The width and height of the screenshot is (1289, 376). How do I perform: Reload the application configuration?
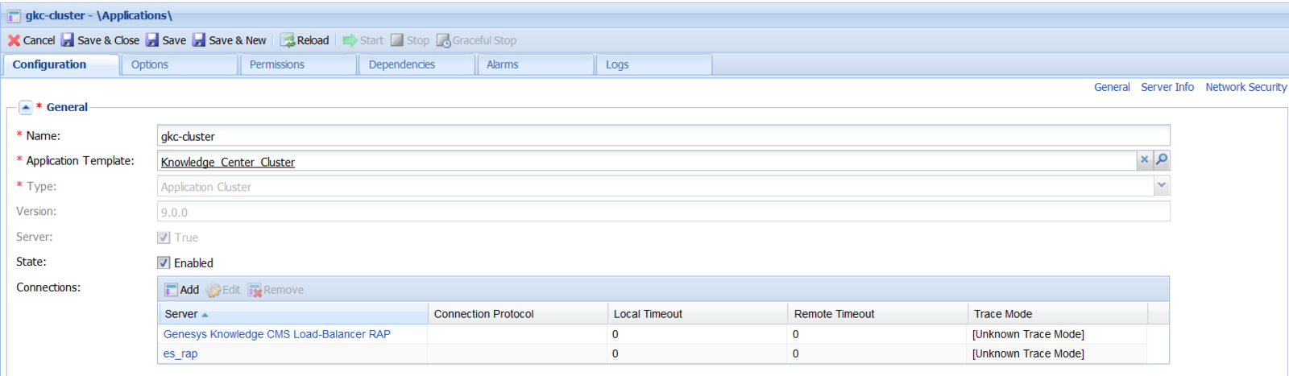[305, 40]
